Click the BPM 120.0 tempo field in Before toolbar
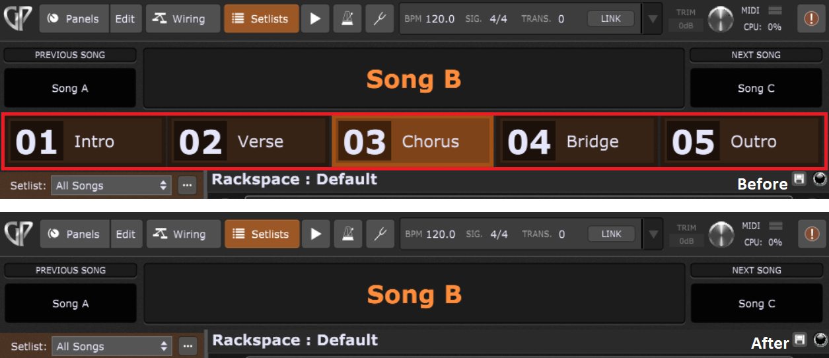This screenshot has width=829, height=358. pyautogui.click(x=429, y=18)
